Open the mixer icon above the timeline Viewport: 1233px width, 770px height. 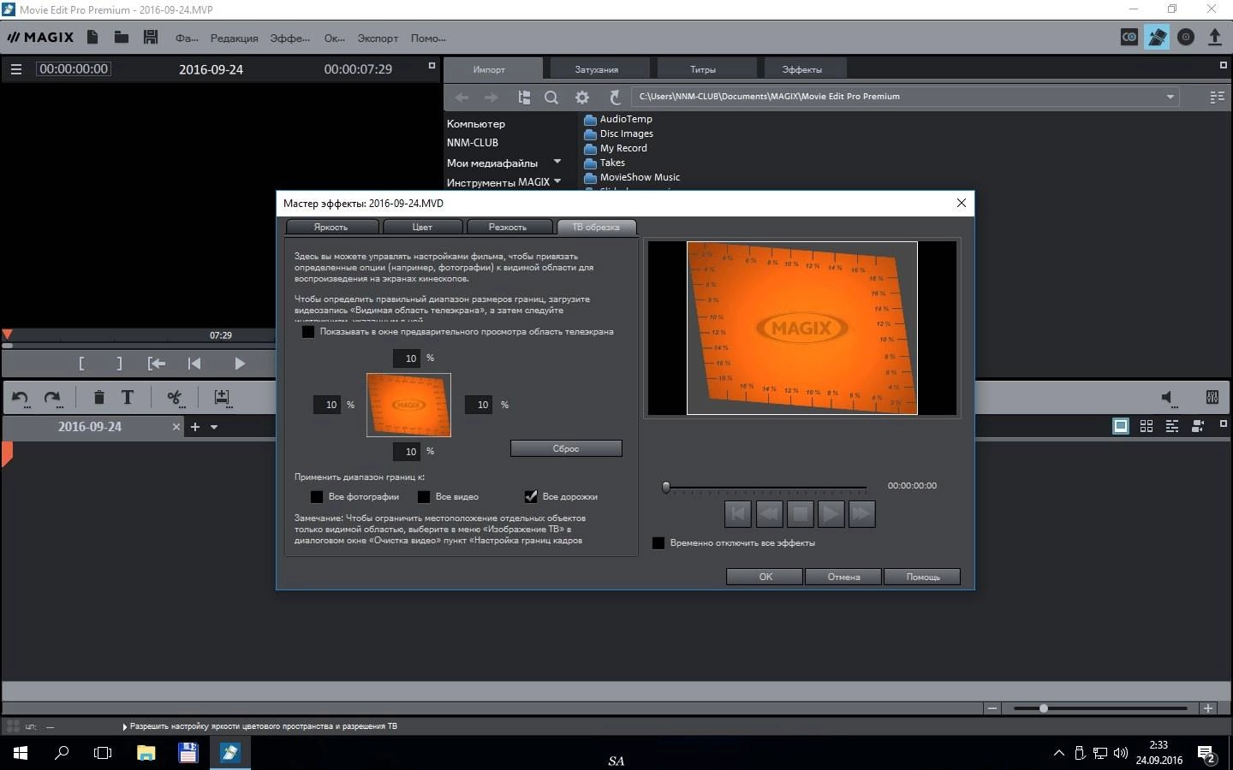click(1212, 397)
